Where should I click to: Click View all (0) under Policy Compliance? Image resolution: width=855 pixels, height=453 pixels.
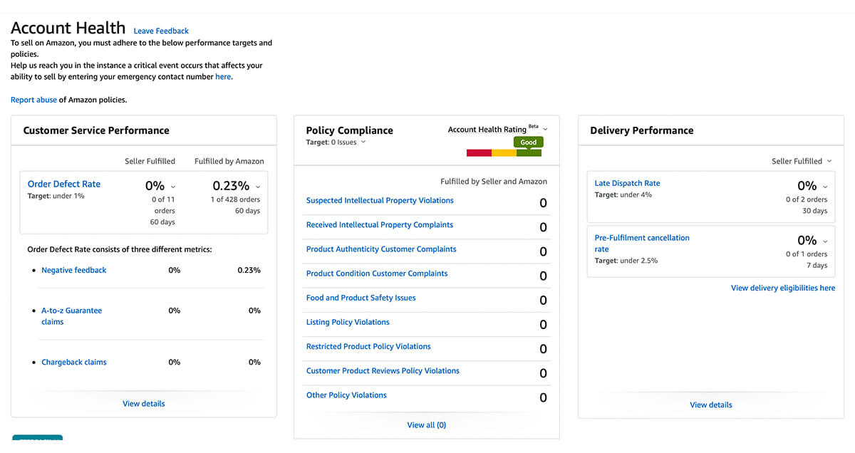[427, 425]
